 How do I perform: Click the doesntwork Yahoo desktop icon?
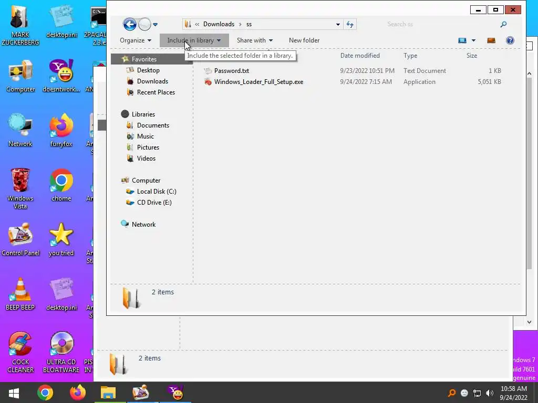click(x=61, y=76)
